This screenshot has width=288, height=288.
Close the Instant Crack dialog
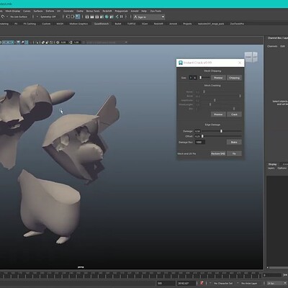pyautogui.click(x=240, y=63)
